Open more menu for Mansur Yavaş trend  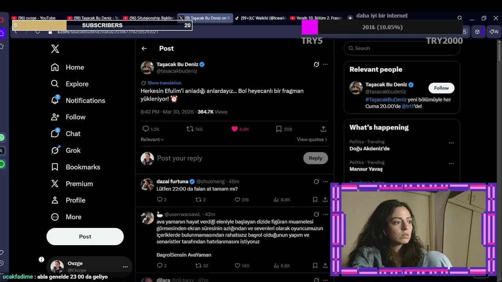451,163
